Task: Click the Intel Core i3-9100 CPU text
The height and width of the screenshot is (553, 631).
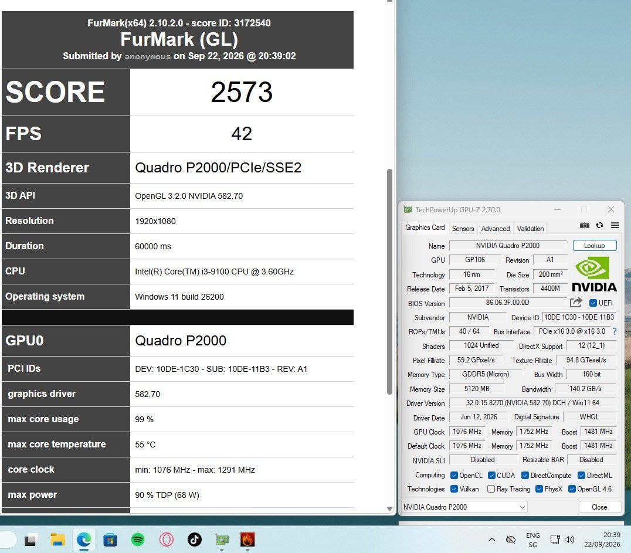Action: (215, 272)
